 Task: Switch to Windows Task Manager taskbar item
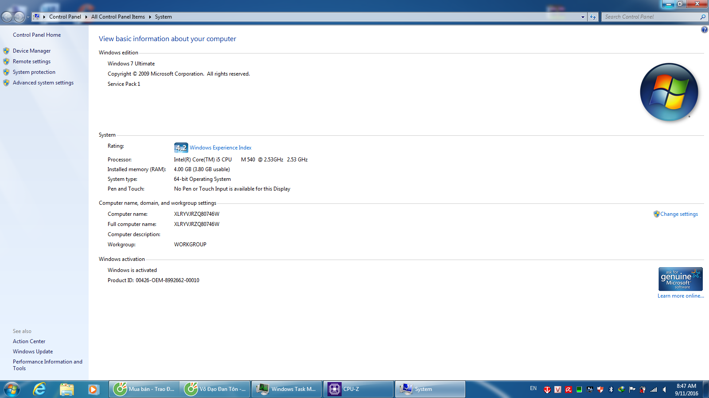pos(287,389)
